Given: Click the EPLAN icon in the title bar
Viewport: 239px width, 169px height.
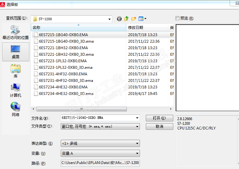Looking at the screenshot, I should click(x=2, y=5).
